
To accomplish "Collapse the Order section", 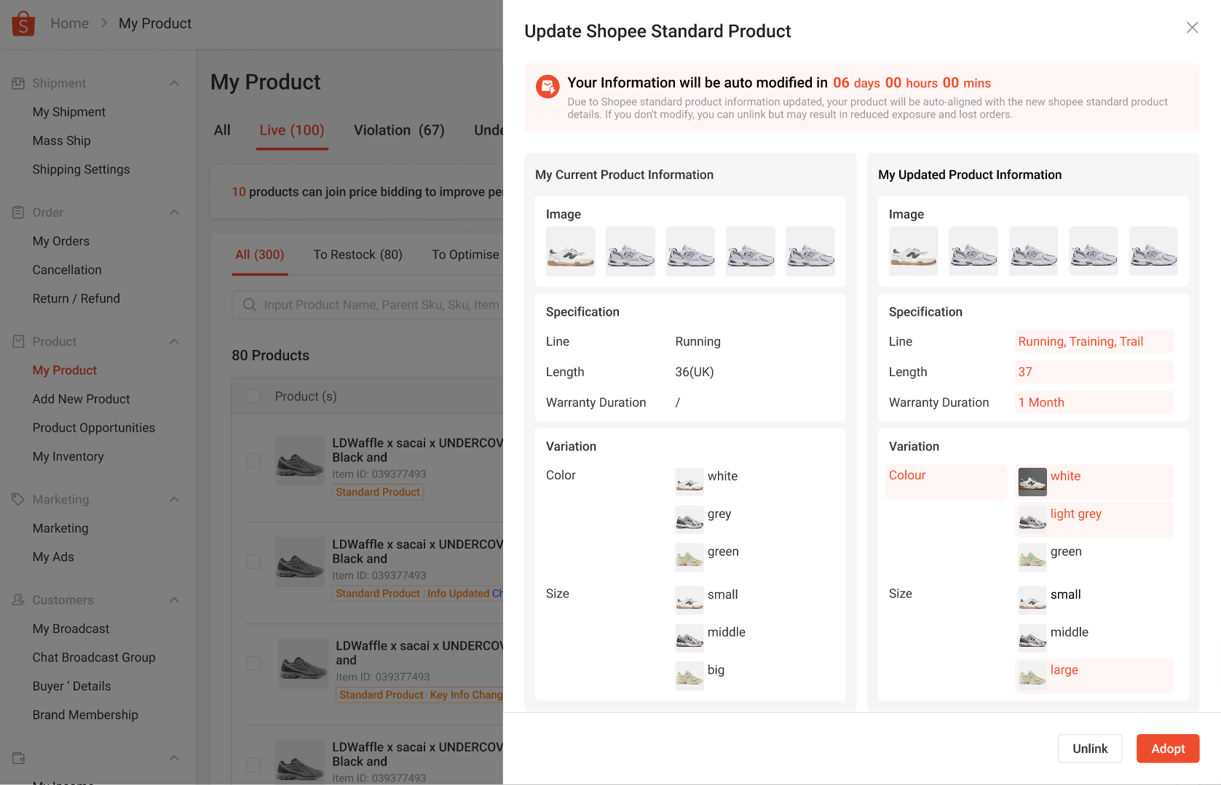I will (174, 212).
